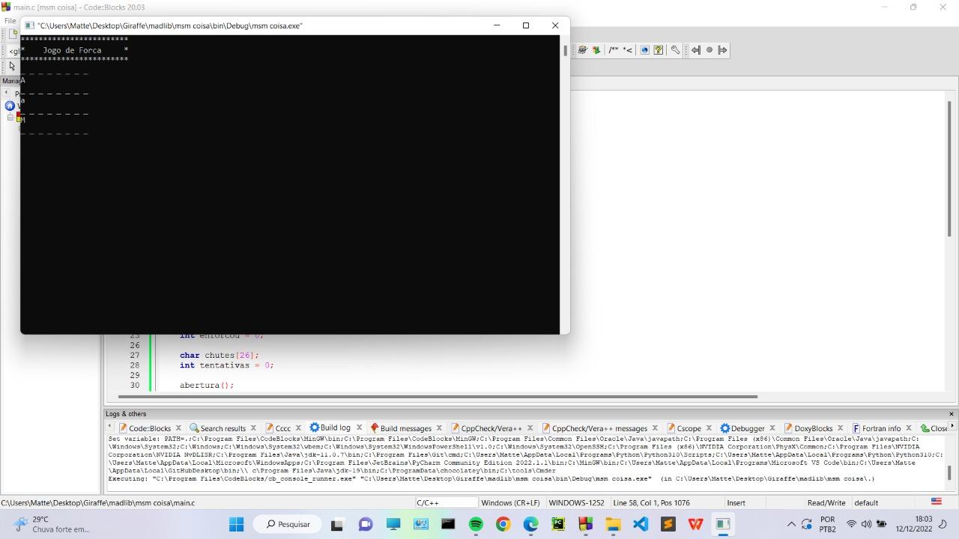Close the Logs & others panel
Image resolution: width=959 pixels, height=539 pixels.
click(x=952, y=414)
